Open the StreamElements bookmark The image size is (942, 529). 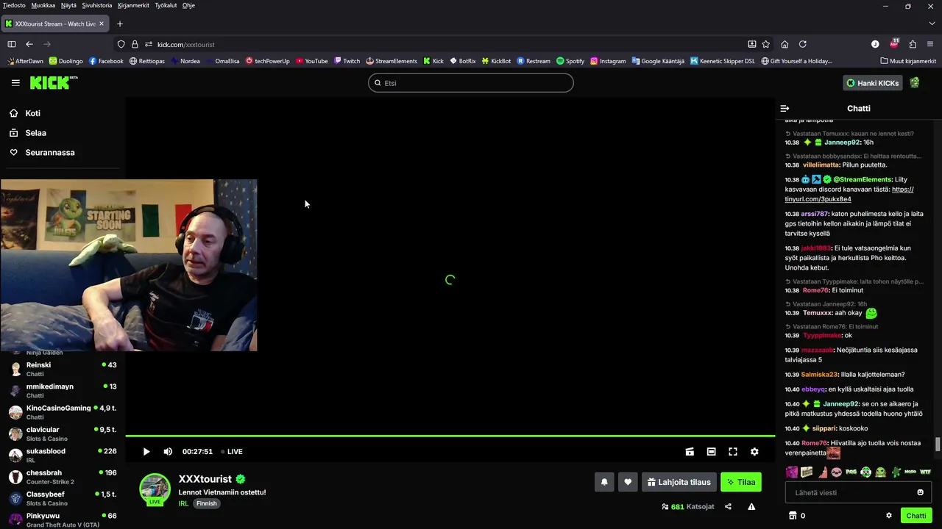pos(392,61)
